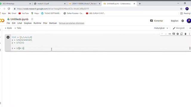Close the modul1 (1).pdf tab
The width and height of the screenshot is (191, 107).
click(65, 4)
